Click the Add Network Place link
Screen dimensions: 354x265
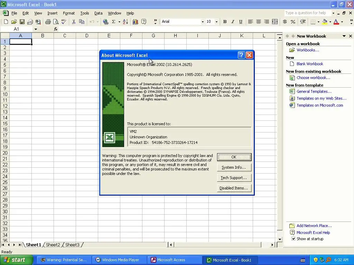coord(314,226)
